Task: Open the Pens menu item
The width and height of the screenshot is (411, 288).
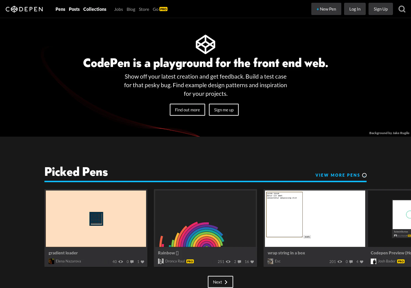Action: (x=60, y=9)
